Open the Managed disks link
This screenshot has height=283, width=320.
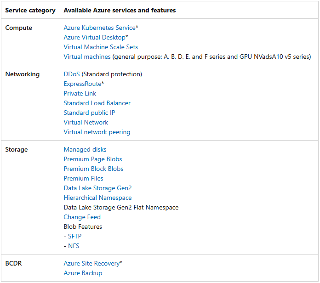[x=85, y=150]
